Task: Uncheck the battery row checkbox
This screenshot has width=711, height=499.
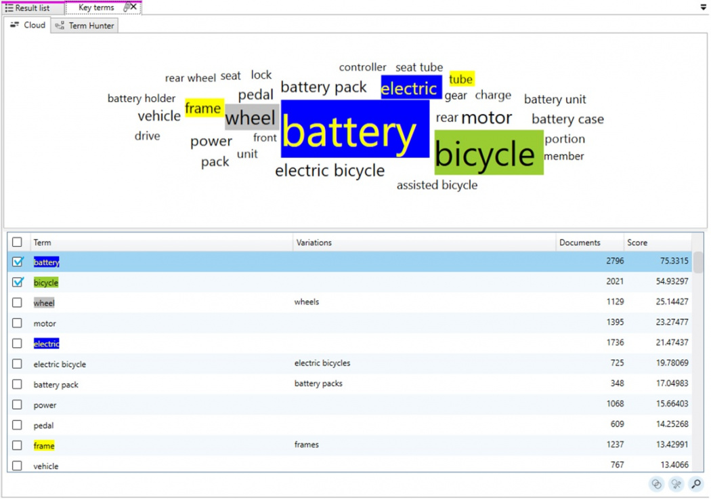Action: [x=17, y=262]
